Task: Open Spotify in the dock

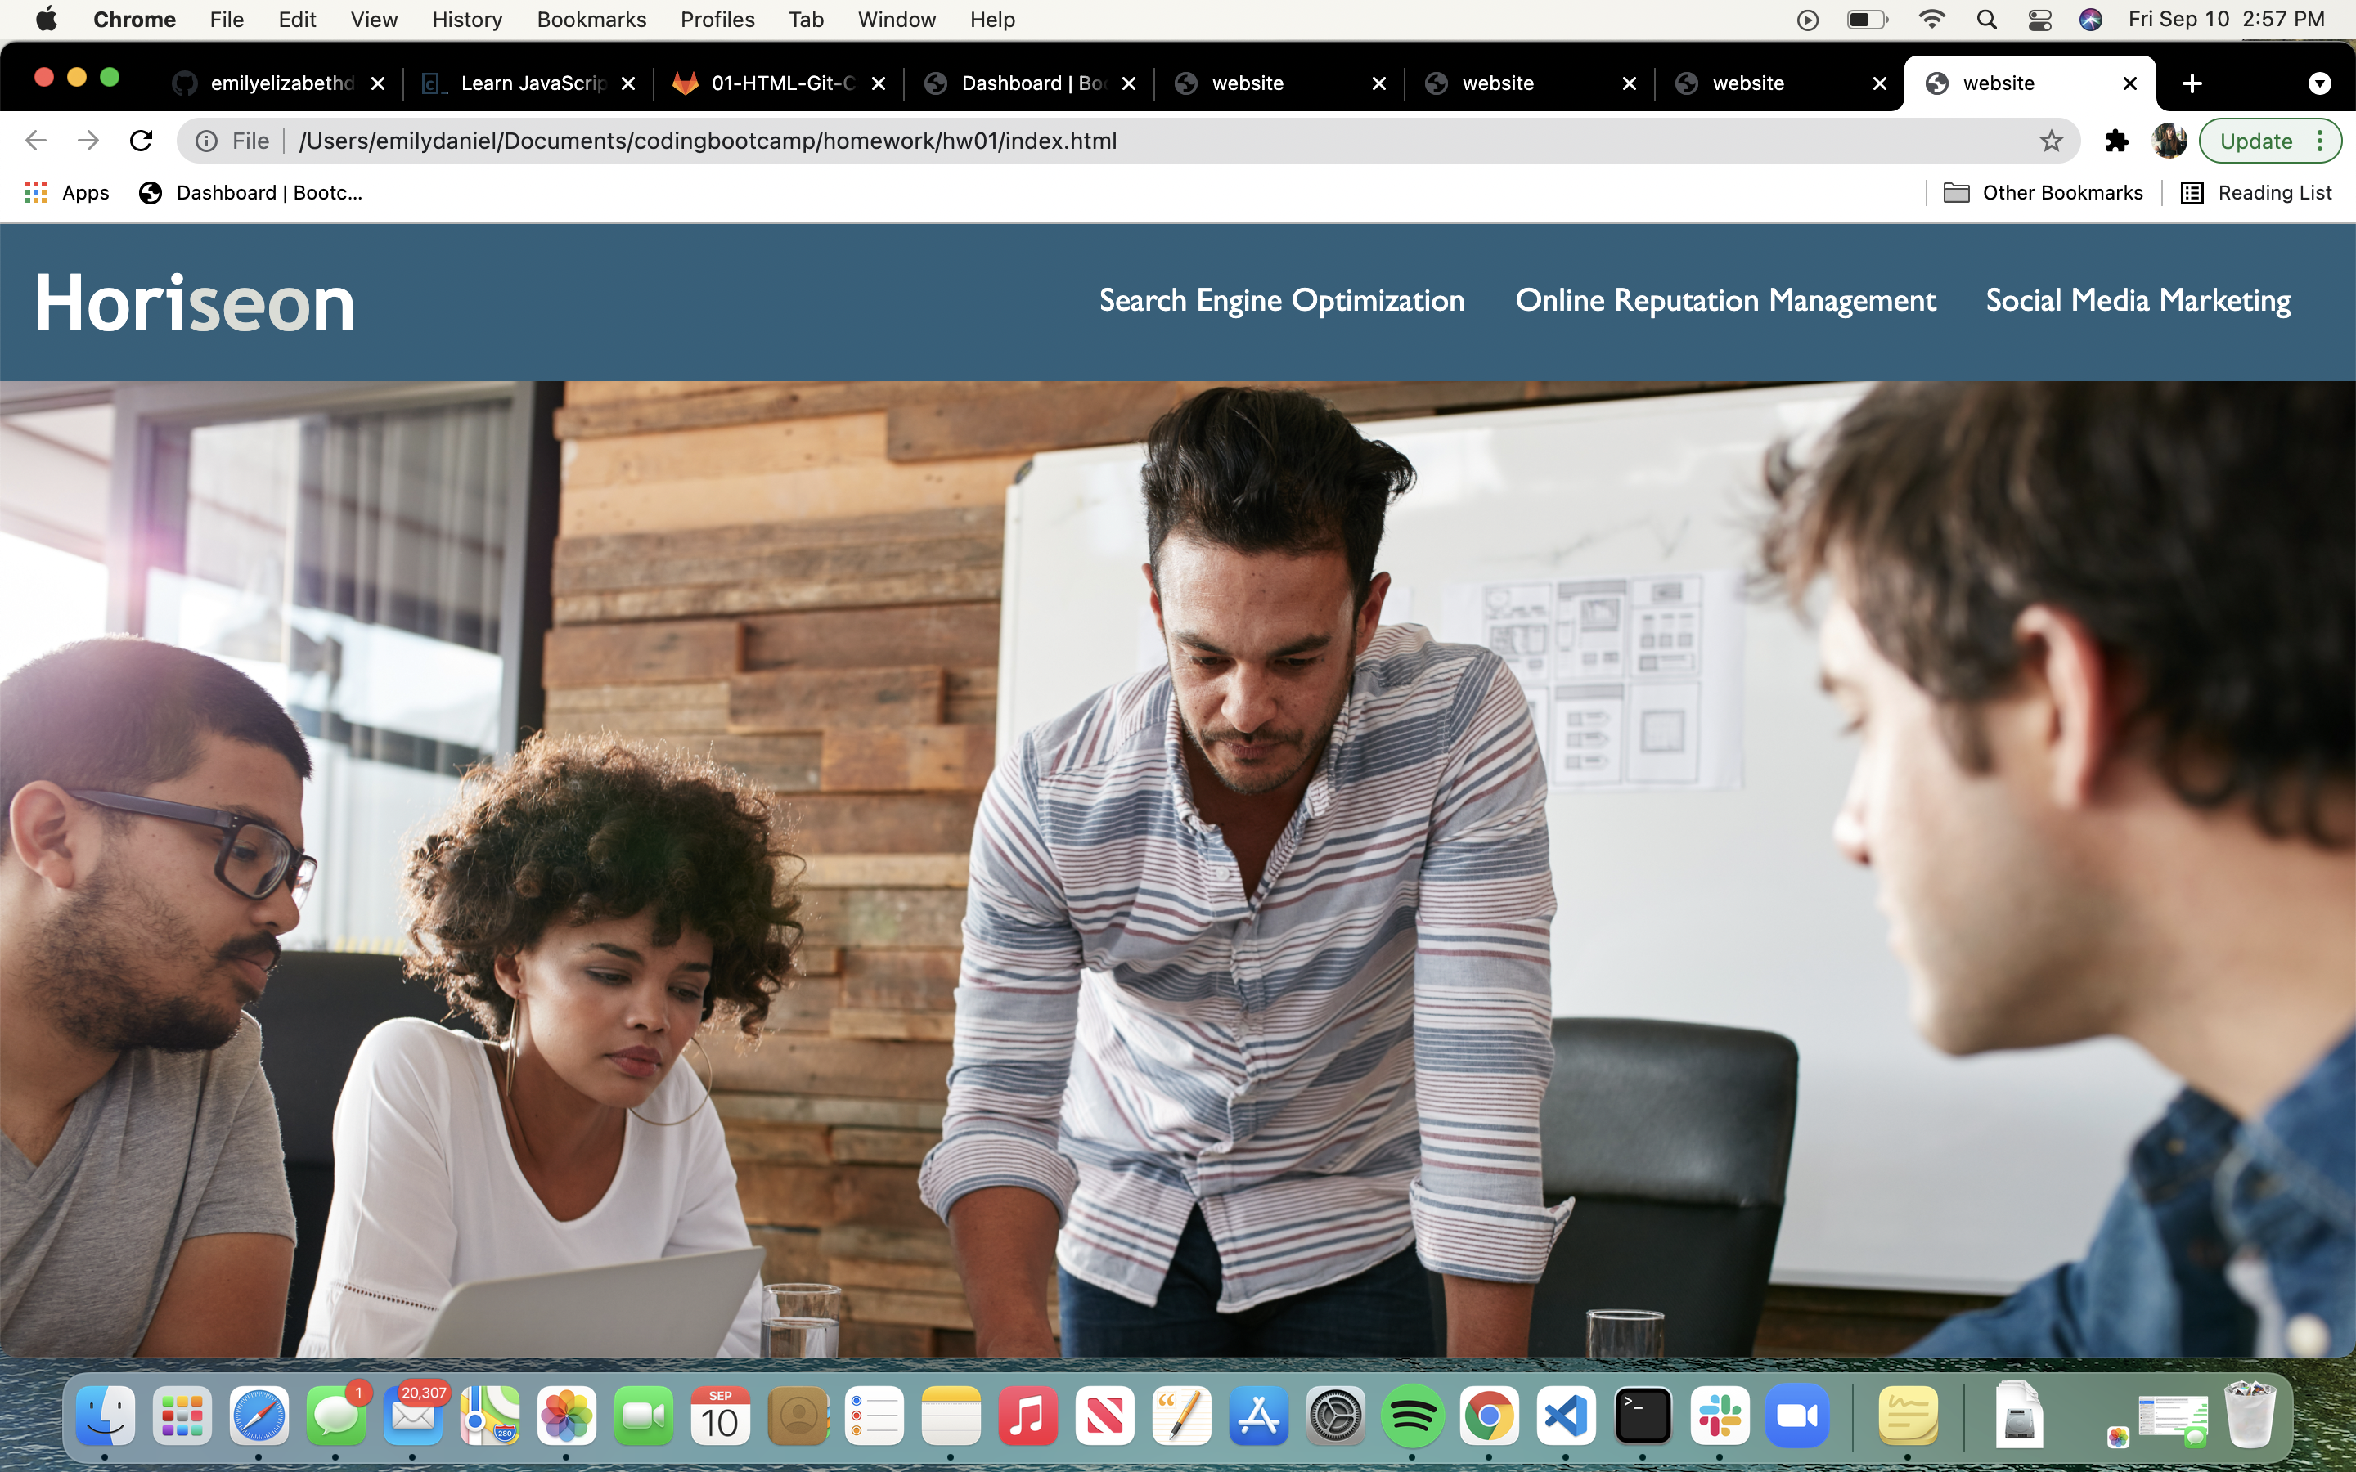Action: (1411, 1414)
